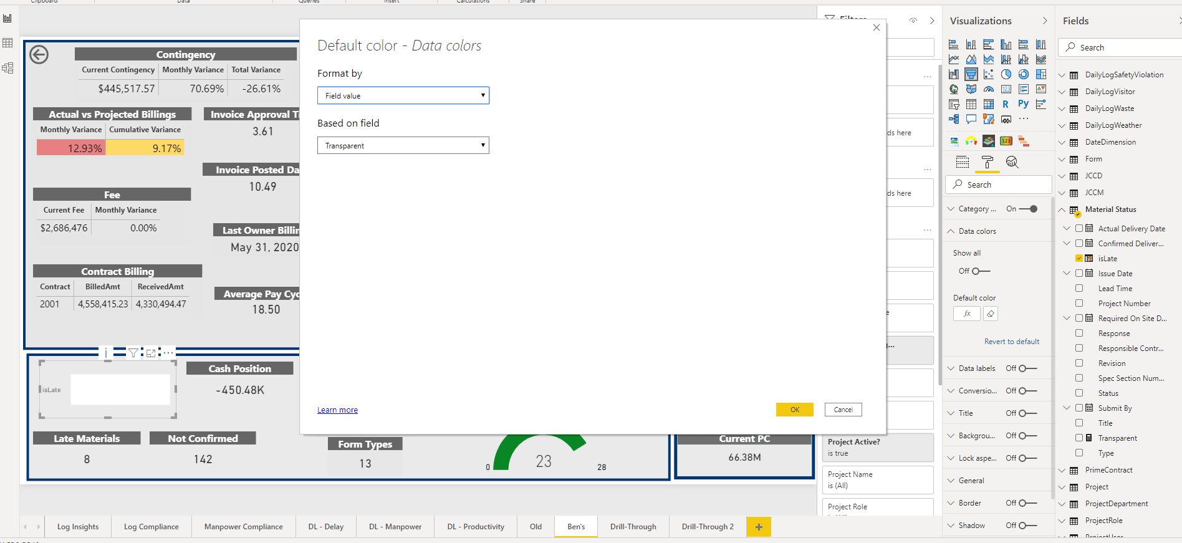Enable the Title toggle
The height and width of the screenshot is (543, 1182).
[x=1027, y=413]
